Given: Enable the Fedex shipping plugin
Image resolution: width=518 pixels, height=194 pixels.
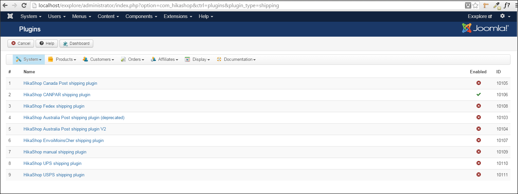Looking at the screenshot, I should (478, 106).
